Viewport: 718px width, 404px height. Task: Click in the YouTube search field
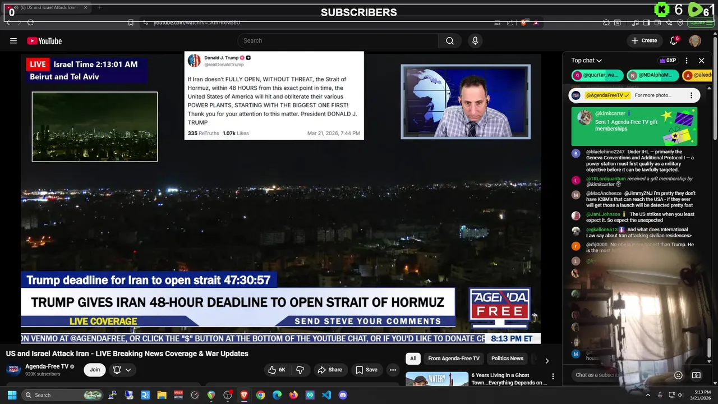(338, 40)
